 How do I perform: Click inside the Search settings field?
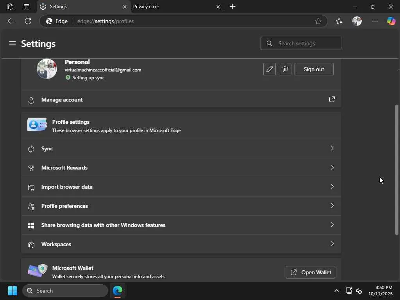coord(301,43)
